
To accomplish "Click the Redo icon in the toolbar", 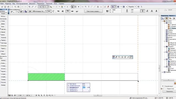I will pos(25,7).
